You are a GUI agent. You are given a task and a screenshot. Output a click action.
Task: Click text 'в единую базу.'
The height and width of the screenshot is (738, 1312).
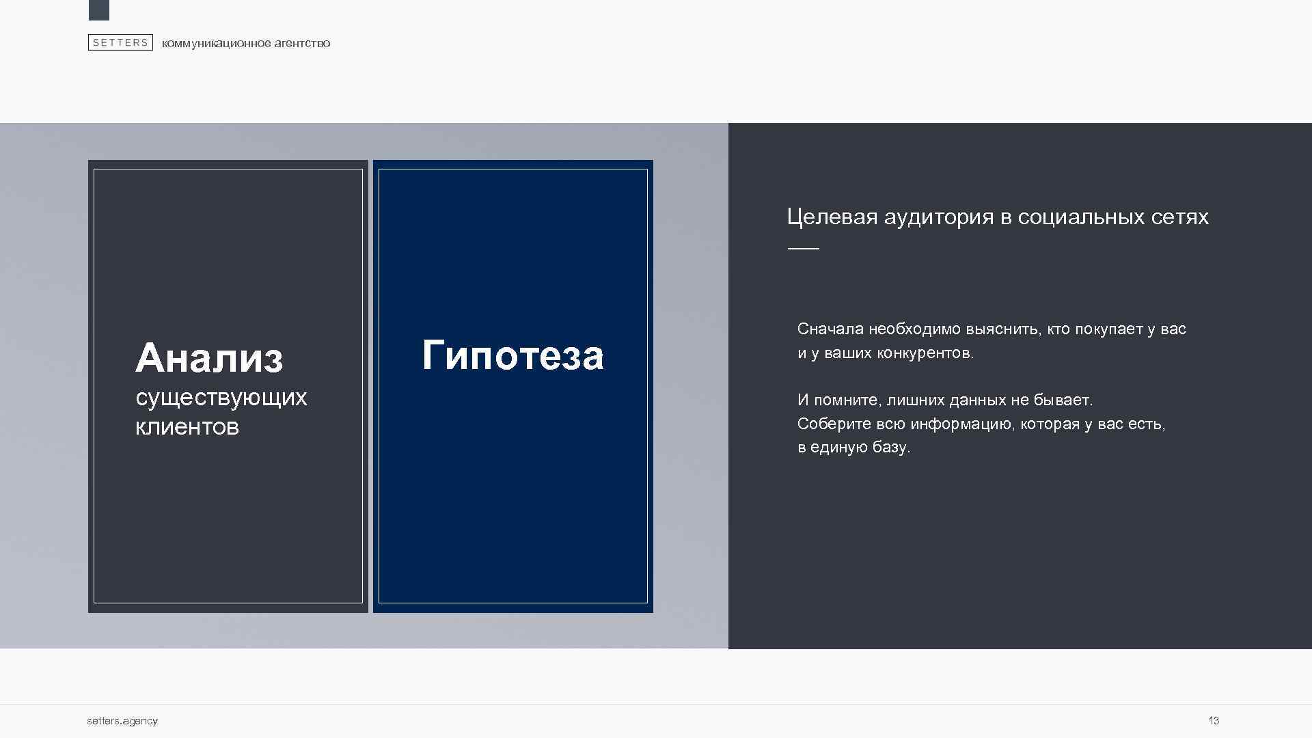[853, 447]
